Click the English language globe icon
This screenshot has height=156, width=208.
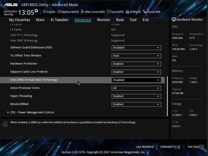(44, 12)
